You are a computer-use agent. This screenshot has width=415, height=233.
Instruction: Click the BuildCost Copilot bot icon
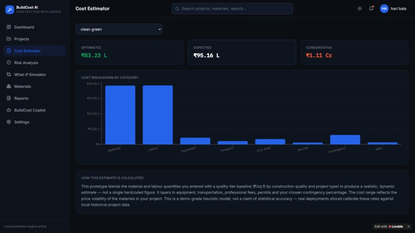pos(9,110)
